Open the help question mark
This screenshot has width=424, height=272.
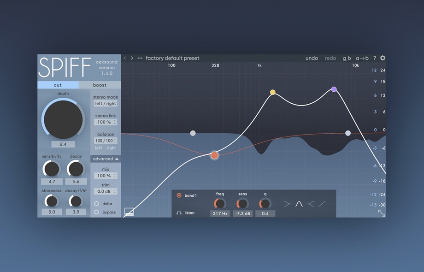click(x=375, y=58)
